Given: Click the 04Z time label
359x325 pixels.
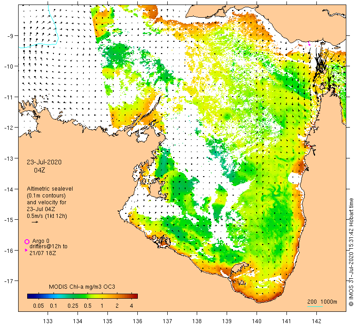Looking at the screenshot, I should [39, 170].
